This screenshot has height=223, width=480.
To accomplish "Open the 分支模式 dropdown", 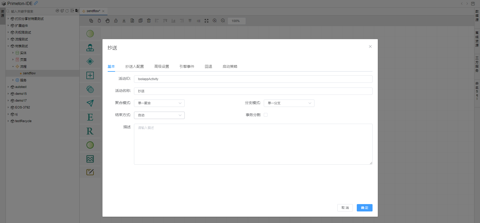I will [x=289, y=103].
